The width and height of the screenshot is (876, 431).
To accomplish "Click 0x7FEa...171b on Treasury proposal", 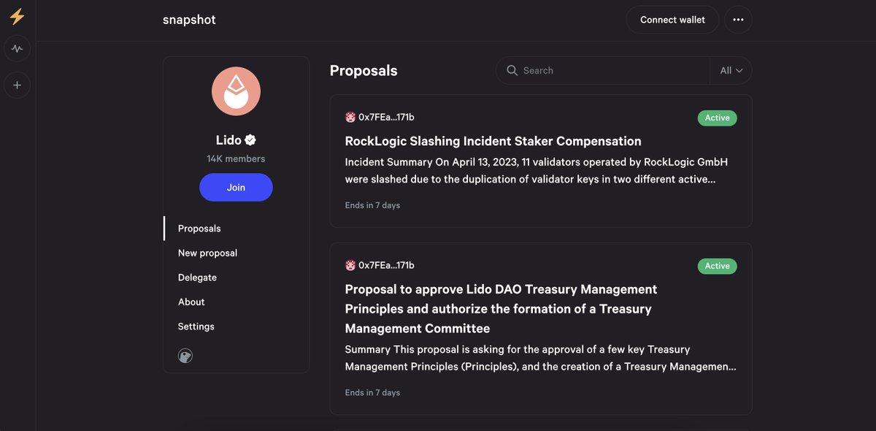I will (386, 265).
